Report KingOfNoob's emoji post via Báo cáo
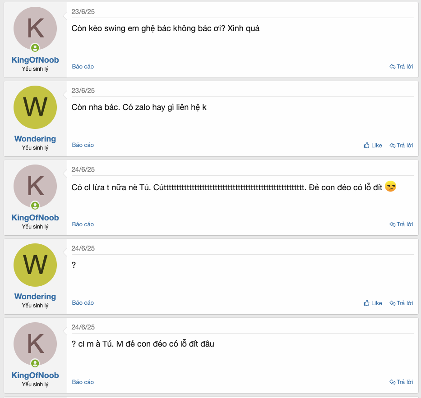The height and width of the screenshot is (398, 421). (x=83, y=224)
